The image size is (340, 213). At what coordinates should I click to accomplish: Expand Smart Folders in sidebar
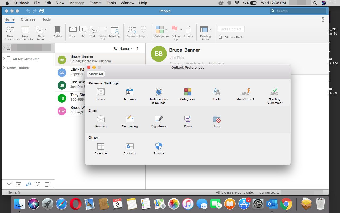point(4,68)
